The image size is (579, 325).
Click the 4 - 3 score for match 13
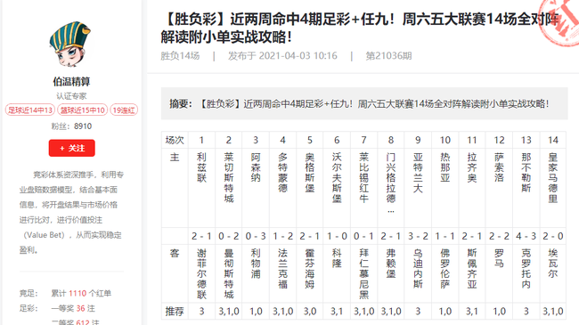pos(526,236)
